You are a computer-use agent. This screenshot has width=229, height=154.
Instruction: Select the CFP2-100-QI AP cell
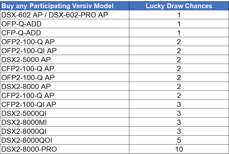pos(65,104)
